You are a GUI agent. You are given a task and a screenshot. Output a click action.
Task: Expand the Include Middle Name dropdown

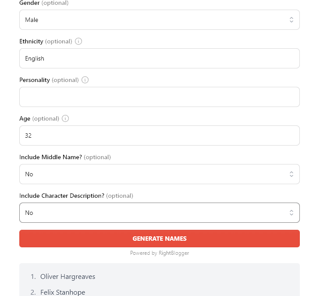pos(159,174)
